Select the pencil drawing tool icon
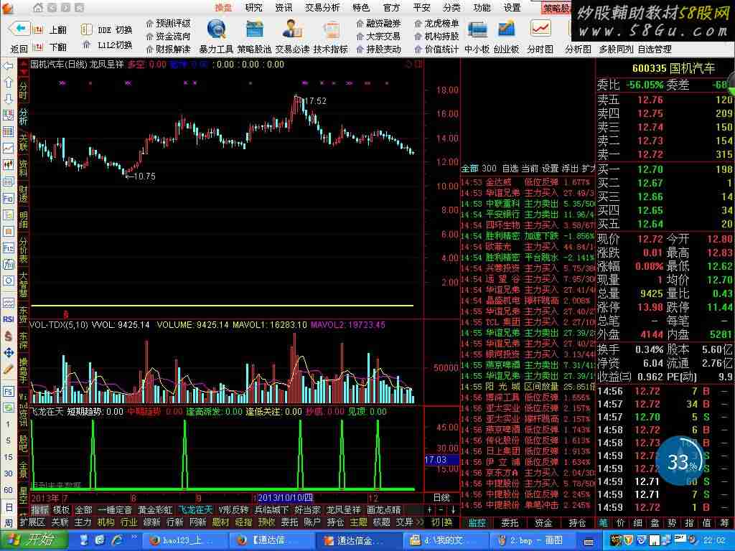 coord(8,369)
